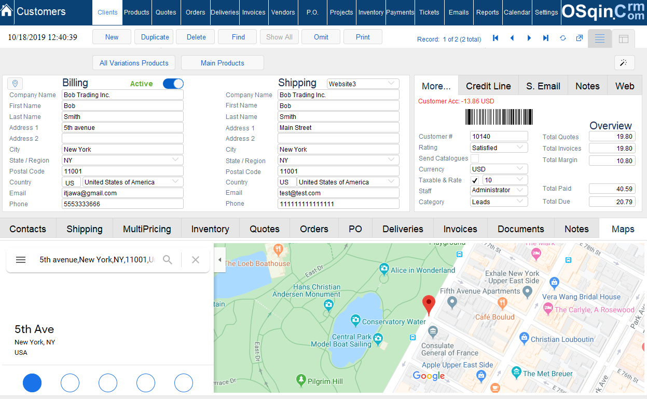Open the S. Email tab

point(543,86)
